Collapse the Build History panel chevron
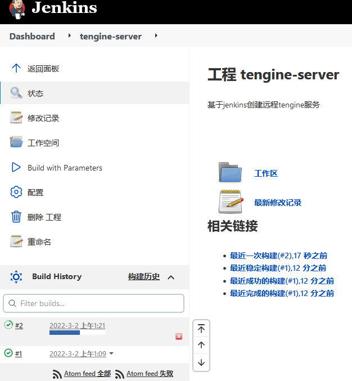352x381 pixels. [x=171, y=277]
